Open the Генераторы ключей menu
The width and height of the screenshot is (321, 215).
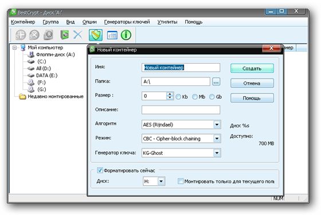(127, 22)
